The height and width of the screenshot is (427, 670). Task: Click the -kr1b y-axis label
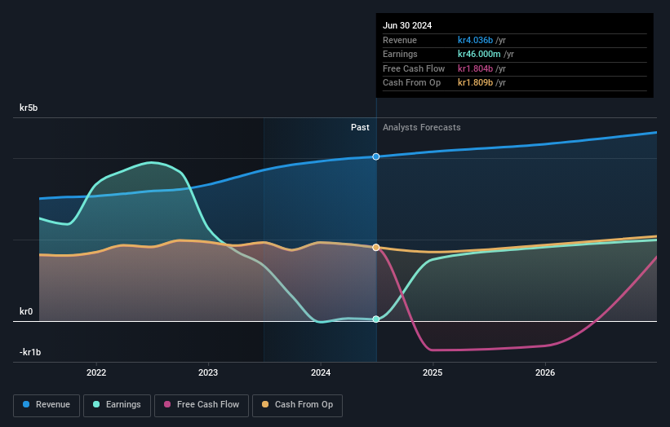30,352
